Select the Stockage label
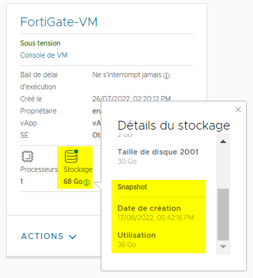The height and width of the screenshot is (278, 253). (x=78, y=169)
